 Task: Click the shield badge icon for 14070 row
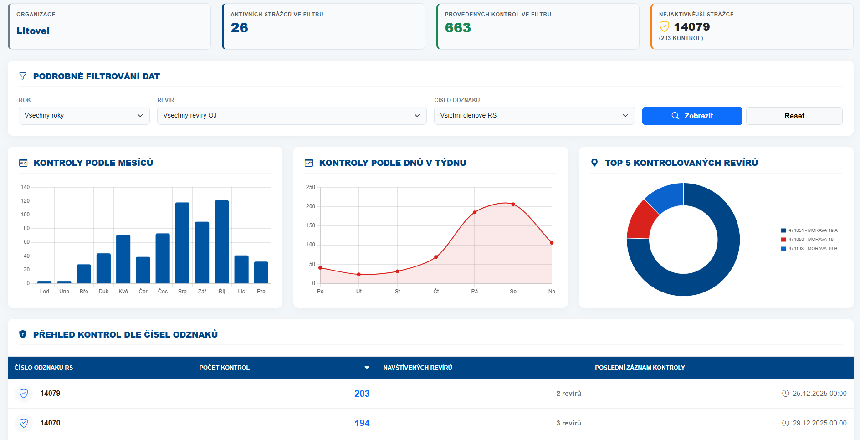tap(24, 423)
